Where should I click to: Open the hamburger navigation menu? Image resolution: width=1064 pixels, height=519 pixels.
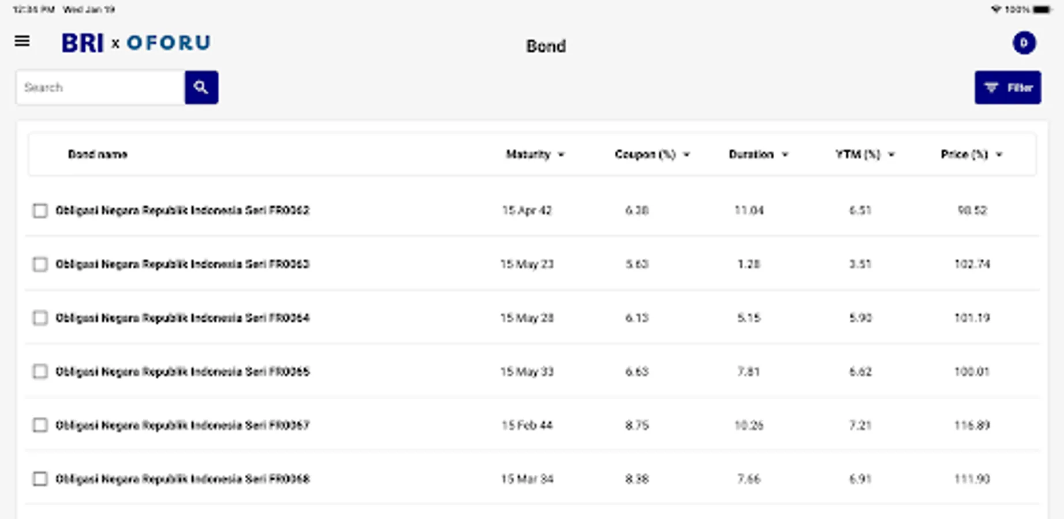click(23, 42)
